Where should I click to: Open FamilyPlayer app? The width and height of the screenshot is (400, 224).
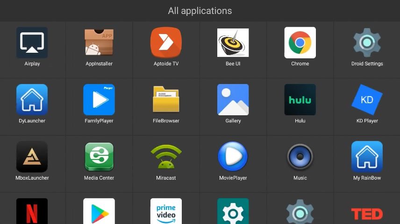pyautogui.click(x=99, y=100)
